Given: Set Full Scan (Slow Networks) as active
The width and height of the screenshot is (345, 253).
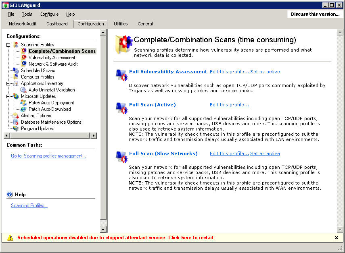Looking at the screenshot, I should (265, 153).
